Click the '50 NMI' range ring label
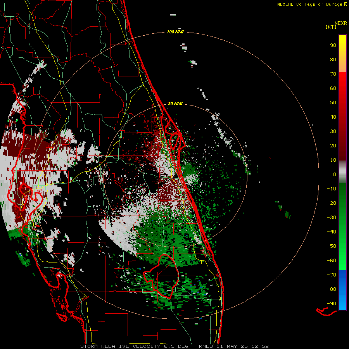The image size is (349, 349). click(x=175, y=104)
